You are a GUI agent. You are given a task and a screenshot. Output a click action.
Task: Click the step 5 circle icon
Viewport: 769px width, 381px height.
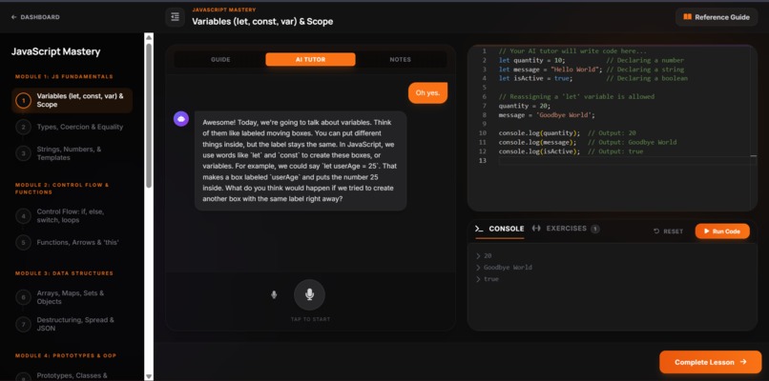pos(23,242)
